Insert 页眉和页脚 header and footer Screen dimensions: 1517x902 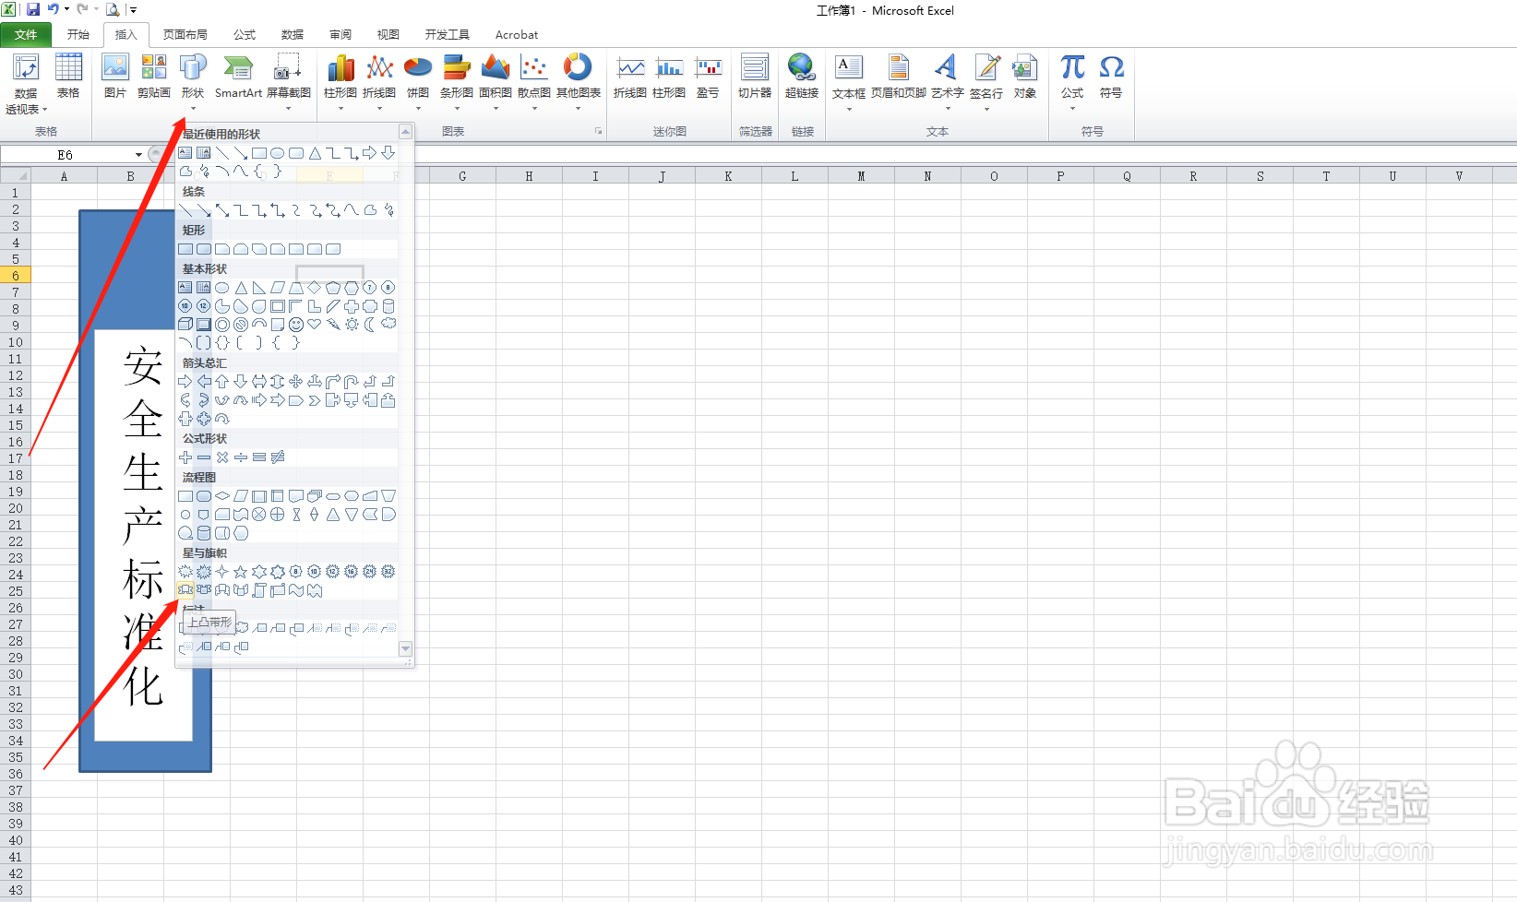(898, 77)
